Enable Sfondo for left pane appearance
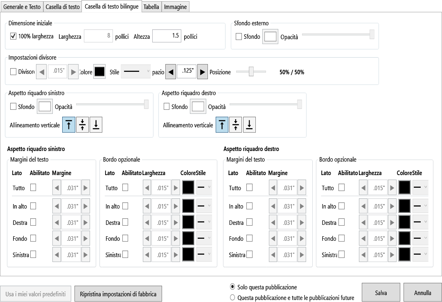The height and width of the screenshot is (302, 442). pyautogui.click(x=13, y=106)
